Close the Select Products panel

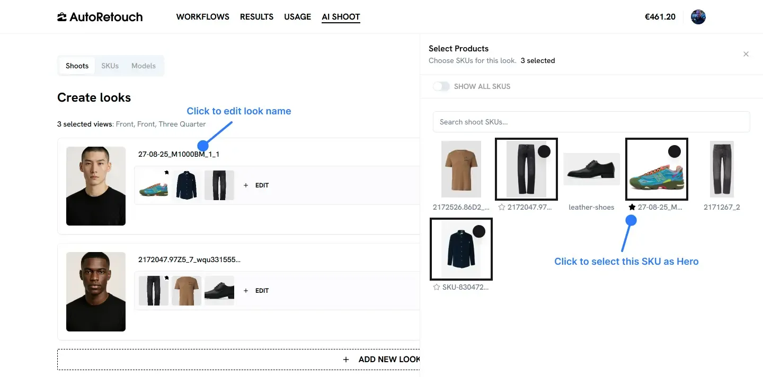pyautogui.click(x=746, y=54)
